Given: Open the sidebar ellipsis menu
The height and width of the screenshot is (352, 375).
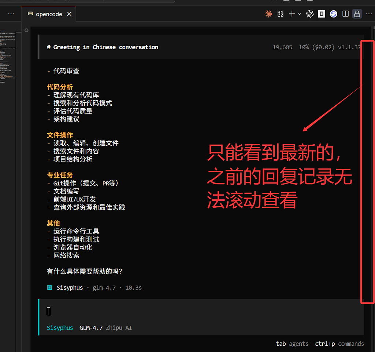Looking at the screenshot, I should point(11,14).
